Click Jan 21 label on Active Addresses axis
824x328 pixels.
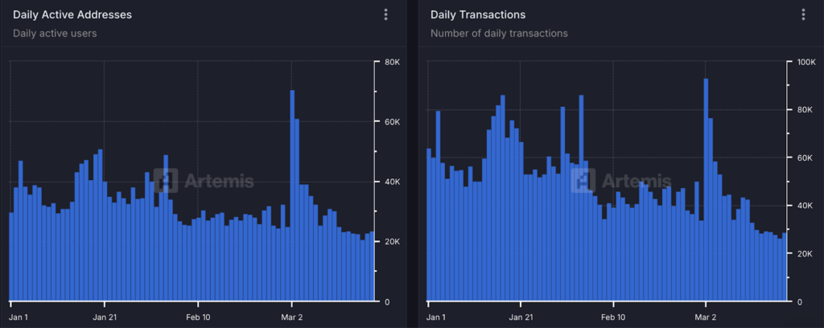(105, 318)
